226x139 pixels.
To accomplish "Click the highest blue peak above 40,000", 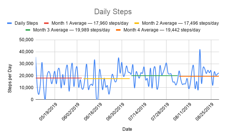I will (x=200, y=50).
